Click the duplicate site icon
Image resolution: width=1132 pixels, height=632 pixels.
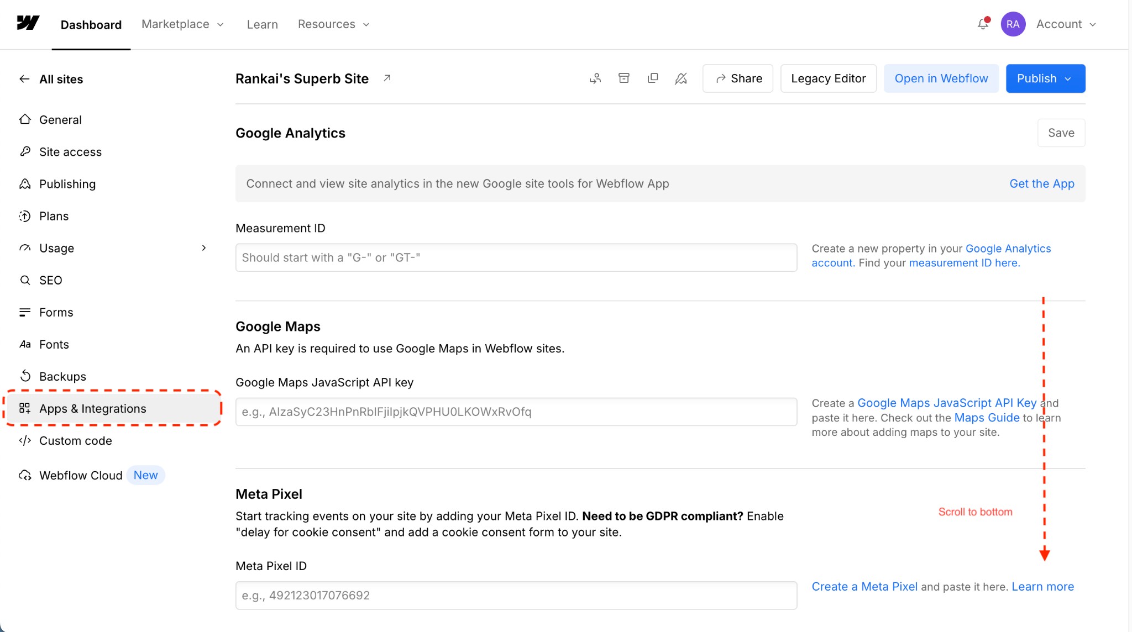pyautogui.click(x=653, y=78)
